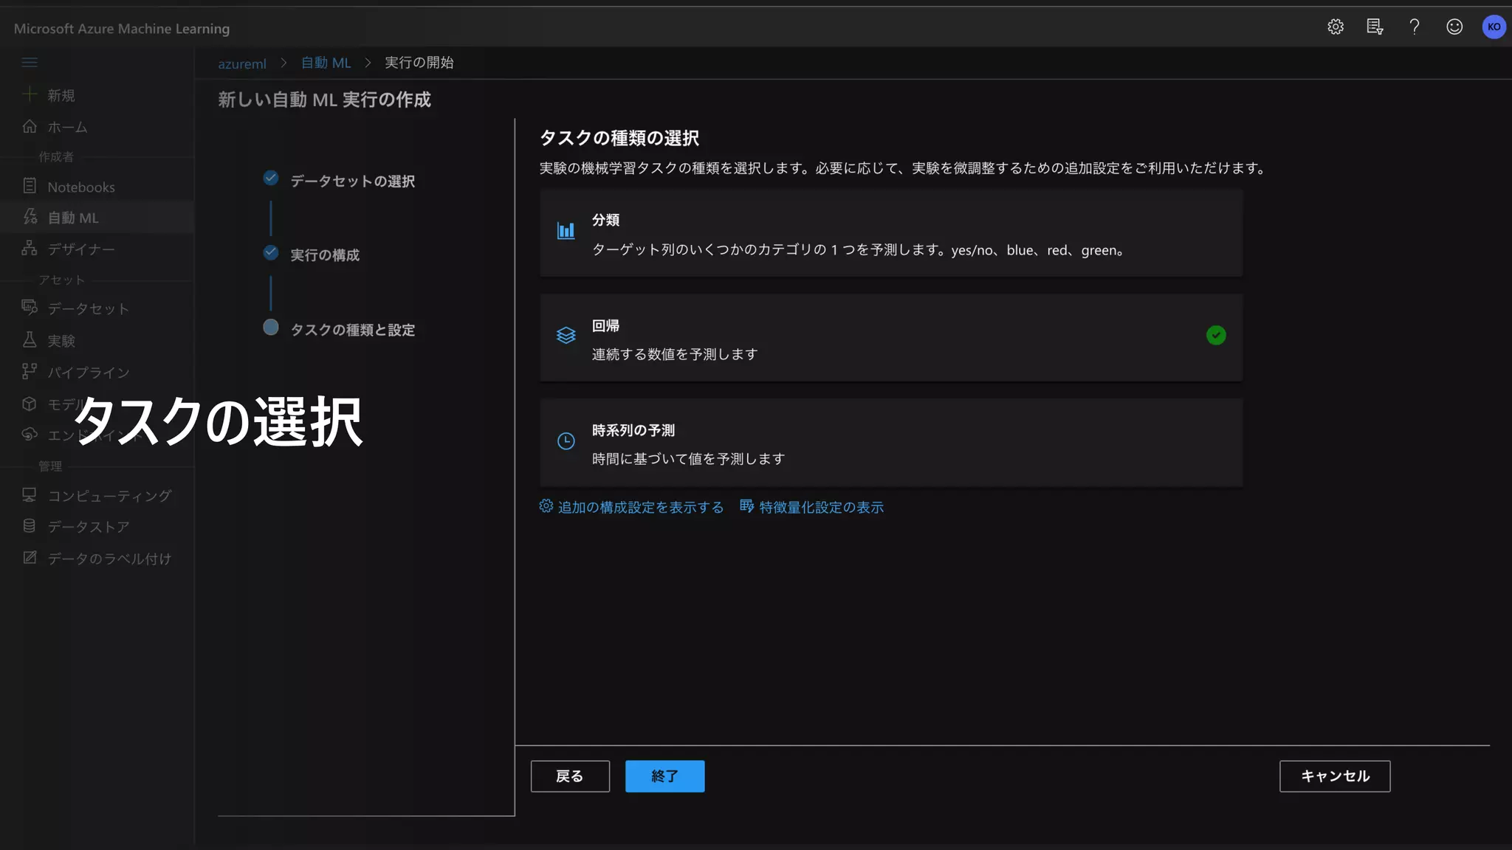
Task: Click the layers icon on 回帰 card
Action: point(566,336)
